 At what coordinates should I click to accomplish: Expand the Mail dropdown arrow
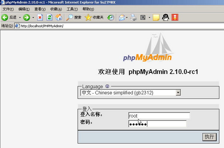(127, 17)
